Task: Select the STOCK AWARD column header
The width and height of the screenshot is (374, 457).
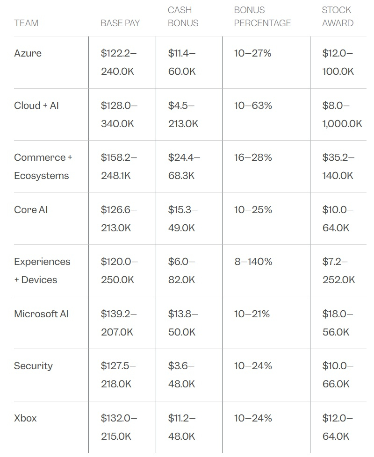Action: [337, 16]
